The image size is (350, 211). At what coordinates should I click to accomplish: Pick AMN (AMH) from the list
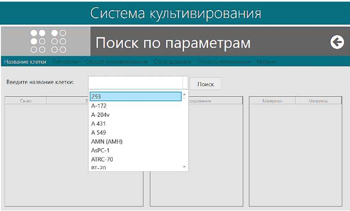pyautogui.click(x=136, y=142)
